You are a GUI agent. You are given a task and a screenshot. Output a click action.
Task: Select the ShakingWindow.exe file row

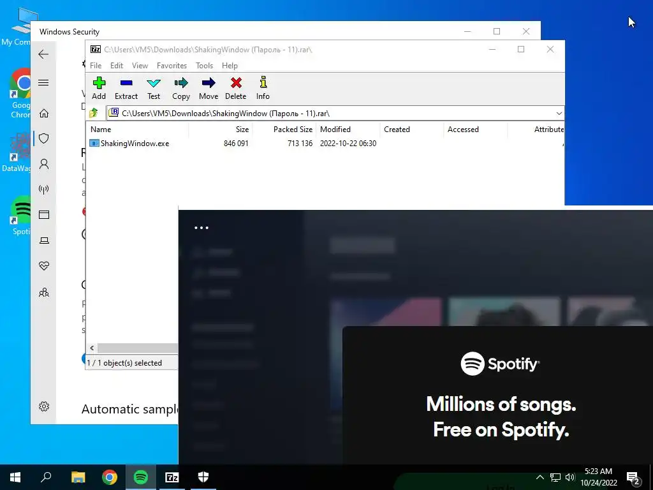pyautogui.click(x=325, y=144)
